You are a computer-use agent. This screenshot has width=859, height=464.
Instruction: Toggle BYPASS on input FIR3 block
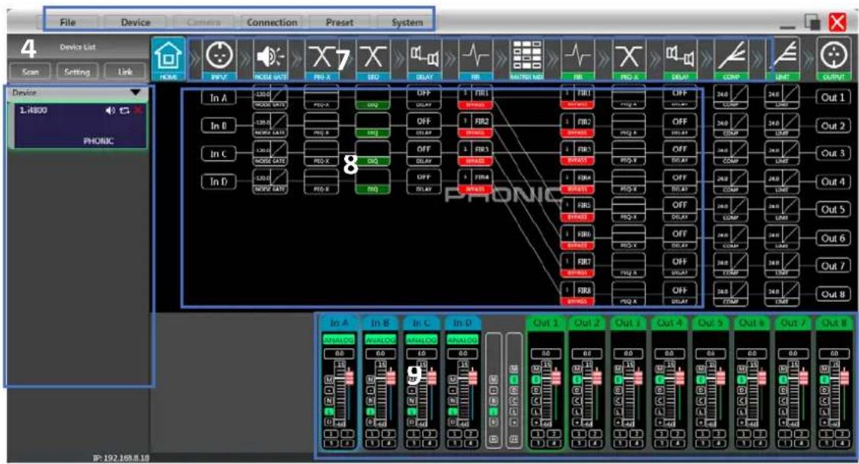point(475,162)
